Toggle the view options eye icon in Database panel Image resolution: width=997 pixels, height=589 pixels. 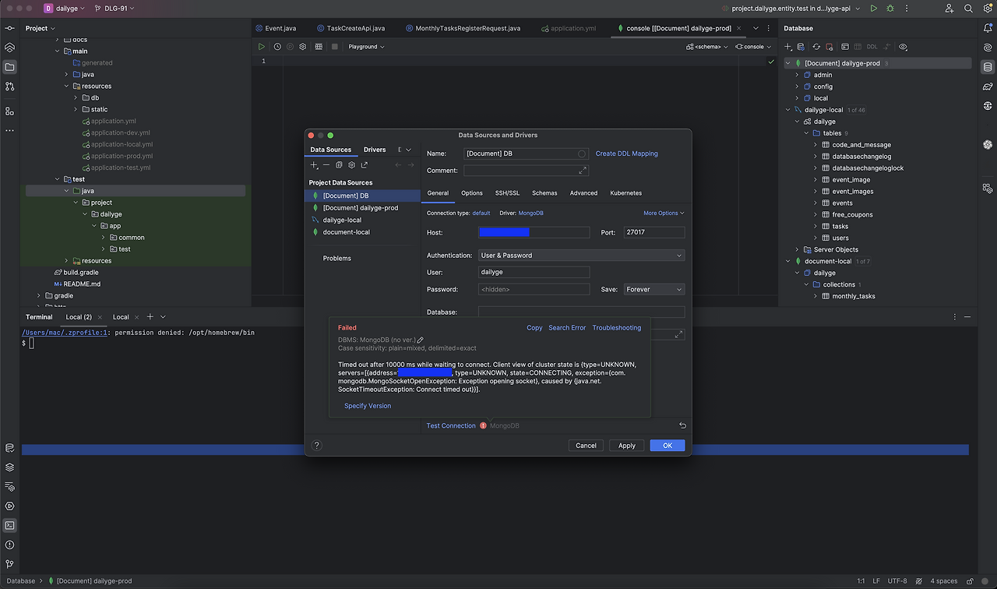coord(903,47)
